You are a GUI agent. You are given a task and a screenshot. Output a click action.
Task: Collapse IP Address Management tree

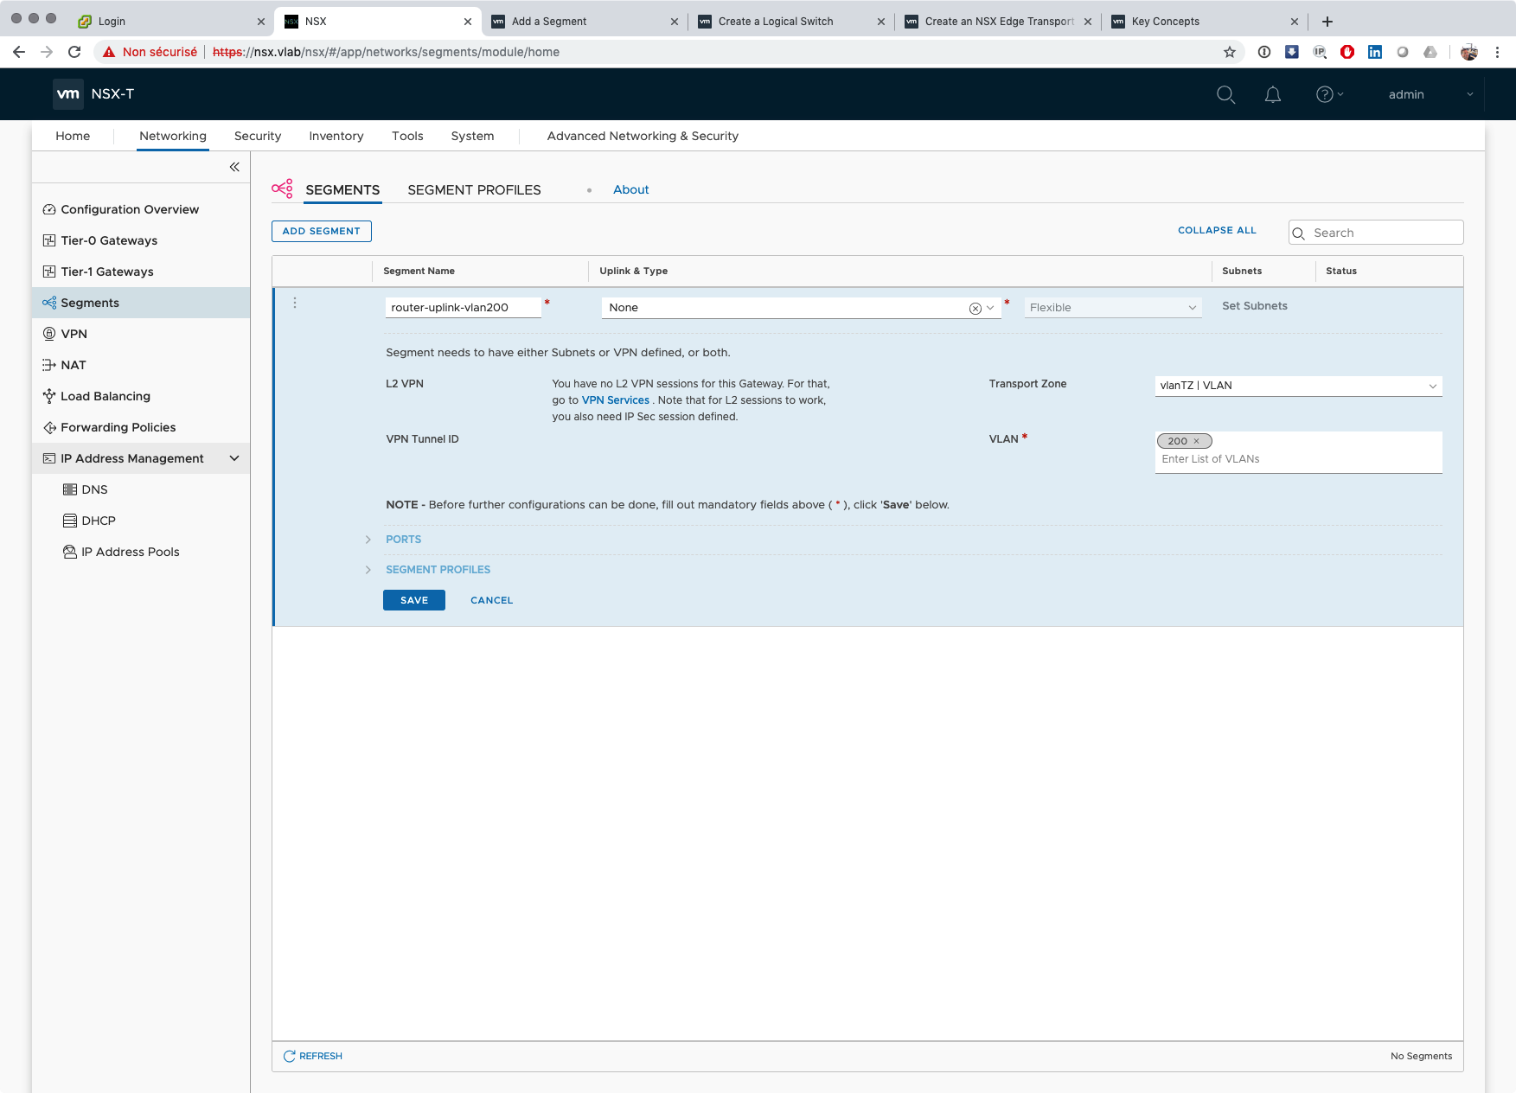pos(234,458)
